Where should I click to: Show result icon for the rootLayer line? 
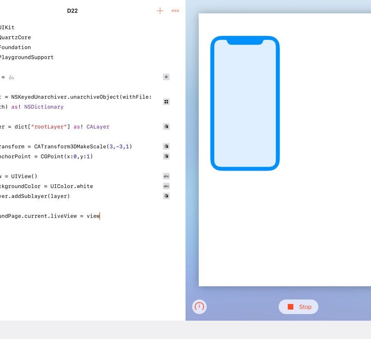tap(166, 126)
